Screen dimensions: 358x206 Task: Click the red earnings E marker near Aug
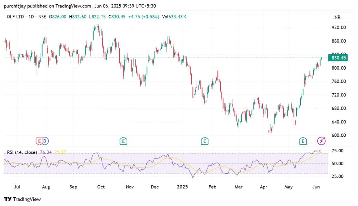(x=39, y=141)
